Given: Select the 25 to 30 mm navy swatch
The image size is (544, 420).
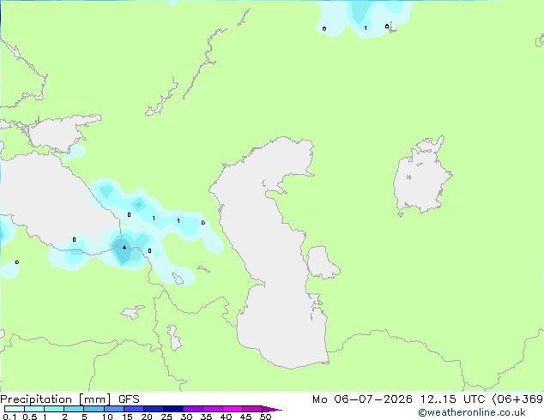Looking at the screenshot, I should coord(173,409).
